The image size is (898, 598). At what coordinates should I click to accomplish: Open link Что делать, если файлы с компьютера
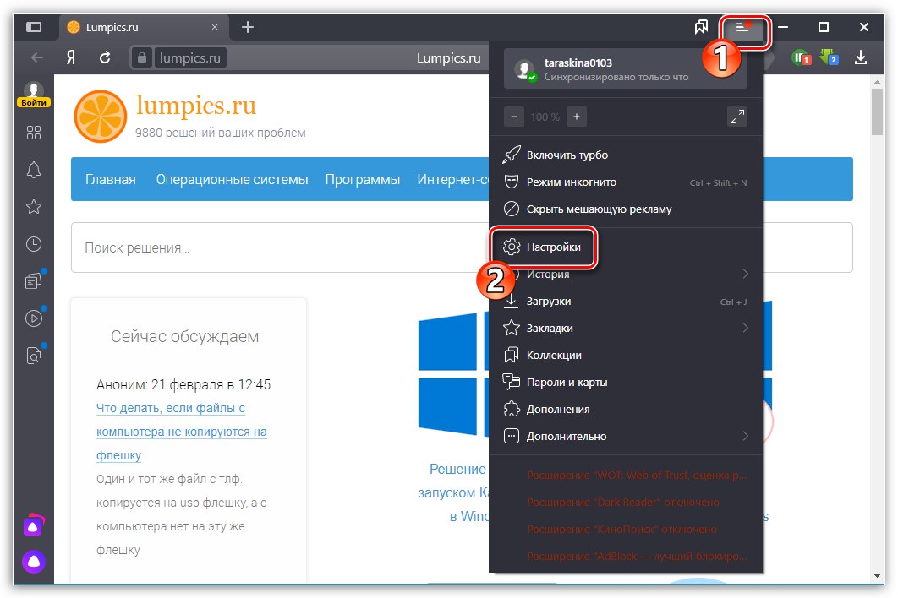(x=181, y=432)
